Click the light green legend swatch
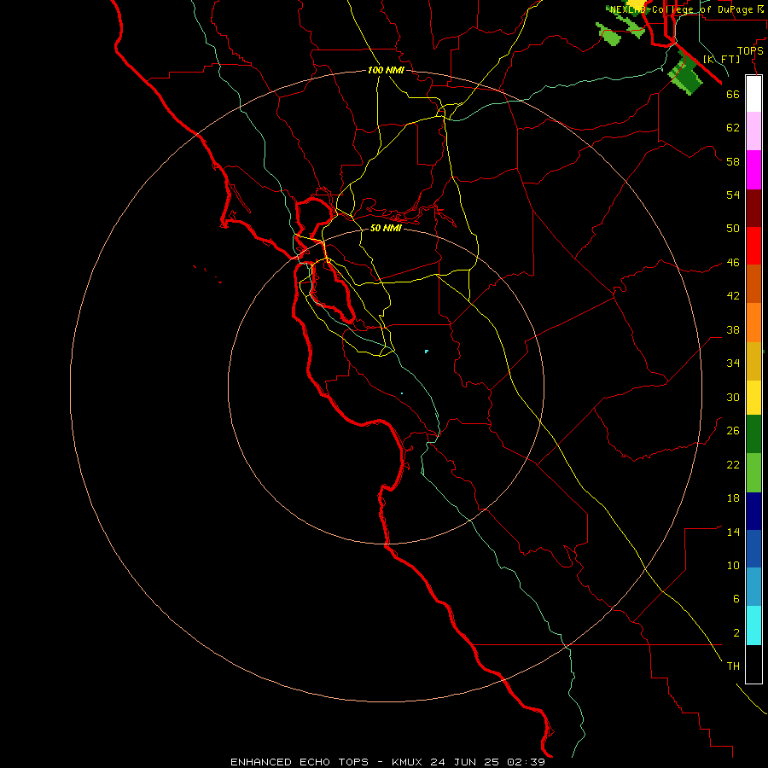Image resolution: width=768 pixels, height=768 pixels. pyautogui.click(x=753, y=473)
